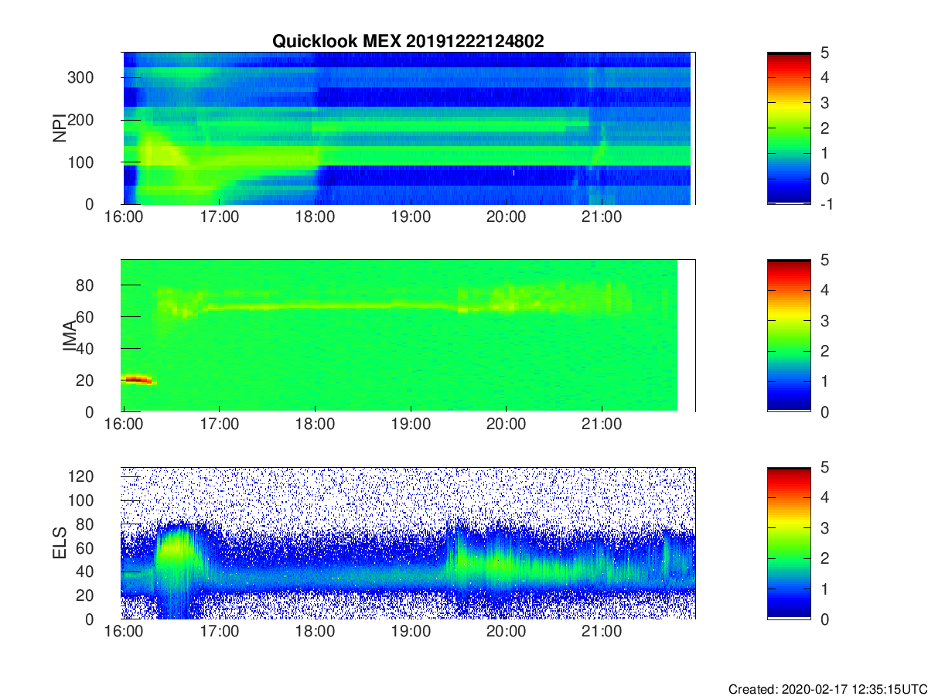The width and height of the screenshot is (928, 696).
Task: Select the IMA y-axis label
Action: (70, 336)
